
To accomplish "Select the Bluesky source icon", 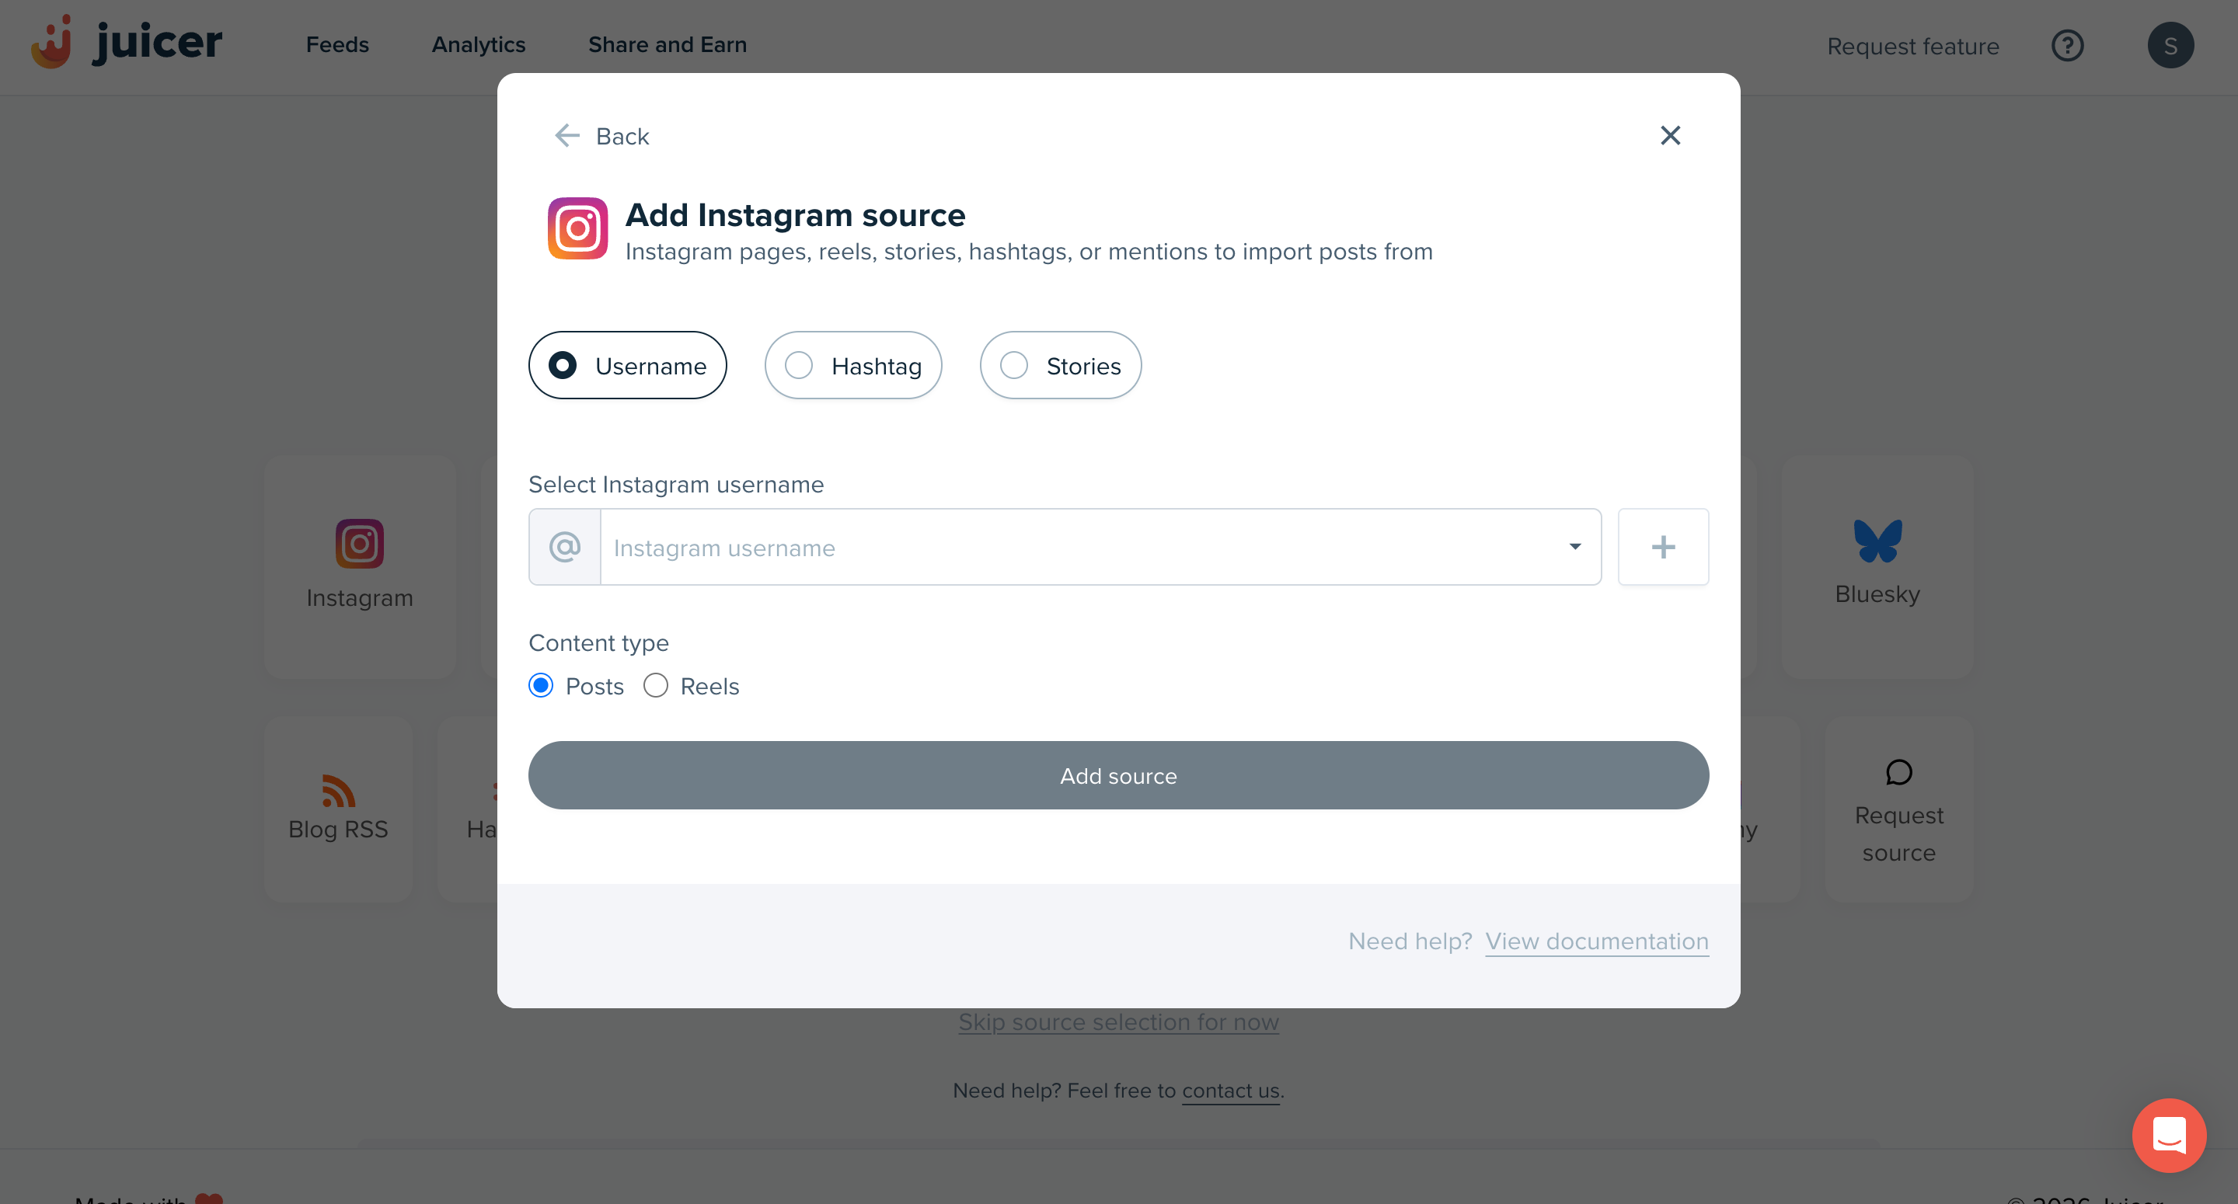I will point(1877,541).
